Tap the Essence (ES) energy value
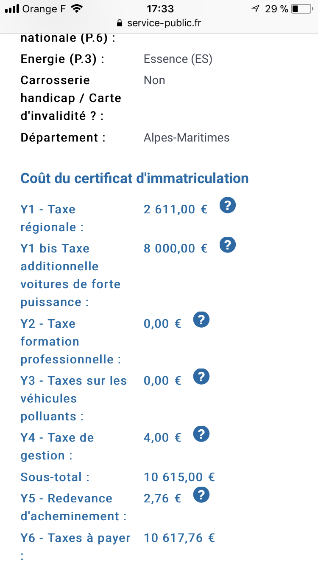Image resolution: width=318 pixels, height=567 pixels. click(178, 59)
